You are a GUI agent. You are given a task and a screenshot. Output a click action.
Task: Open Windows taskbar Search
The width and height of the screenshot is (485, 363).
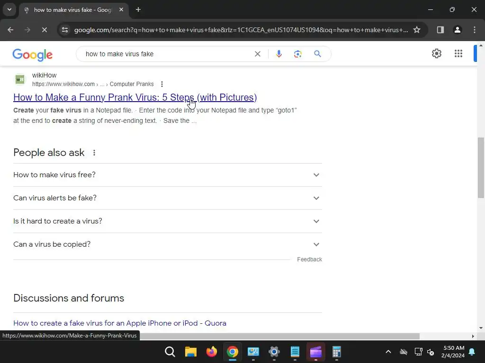pos(170,352)
